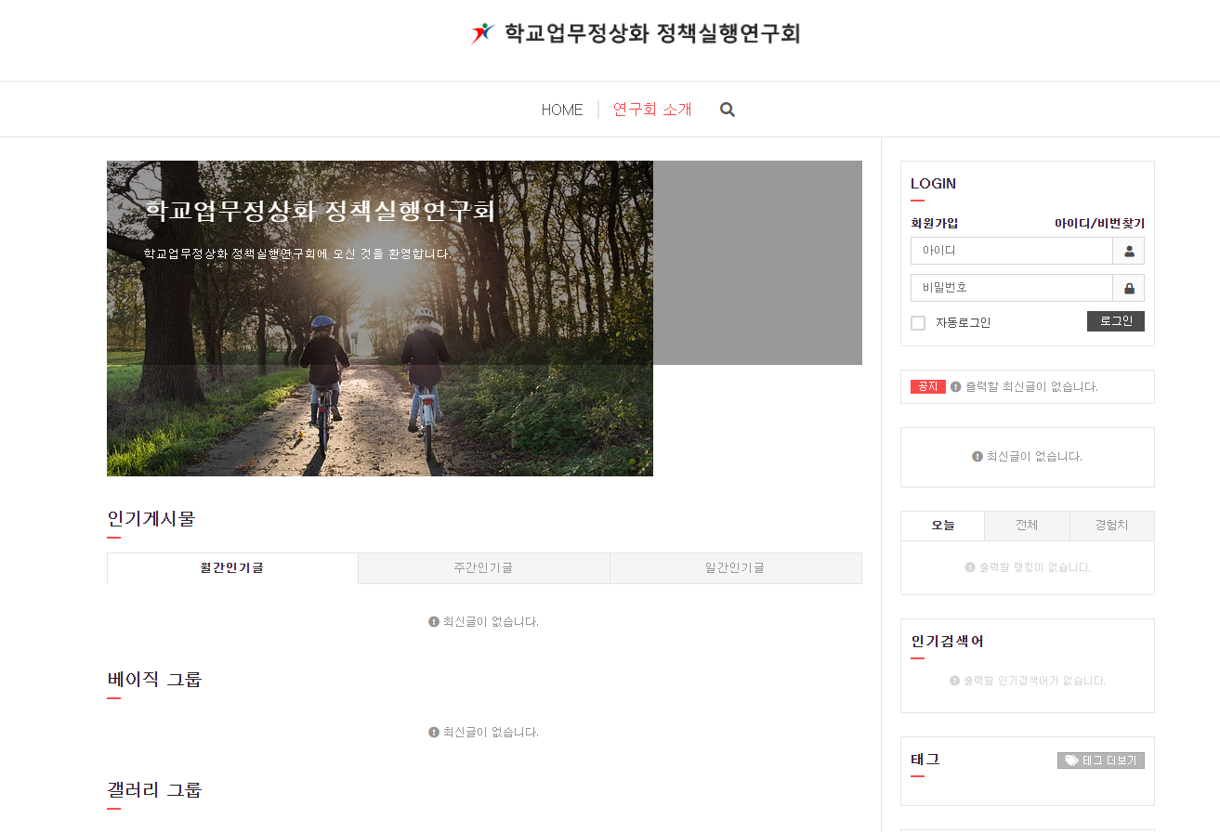Click the lock icon beside 비밀번호 field
Screen dimensions: 1220x832
(x=1129, y=288)
